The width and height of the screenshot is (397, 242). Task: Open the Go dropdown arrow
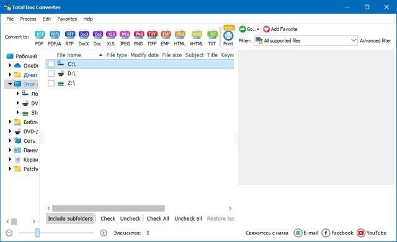258,29
